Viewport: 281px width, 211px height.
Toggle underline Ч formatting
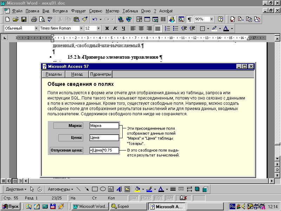(124, 28)
